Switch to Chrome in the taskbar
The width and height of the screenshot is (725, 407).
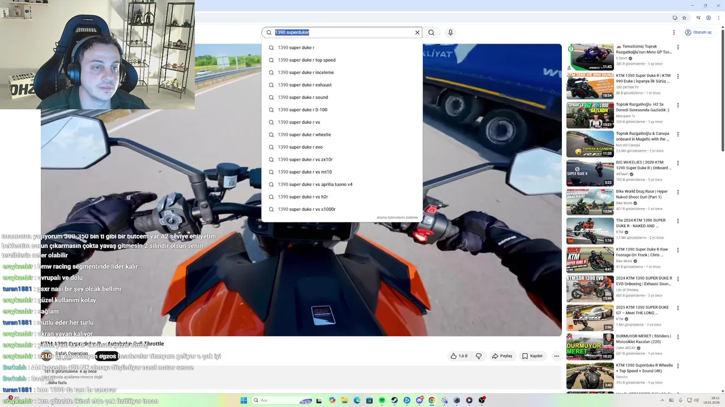click(432, 400)
